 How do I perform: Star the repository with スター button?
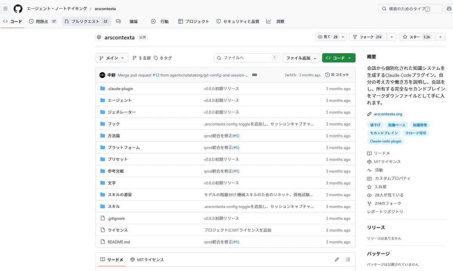(417, 37)
